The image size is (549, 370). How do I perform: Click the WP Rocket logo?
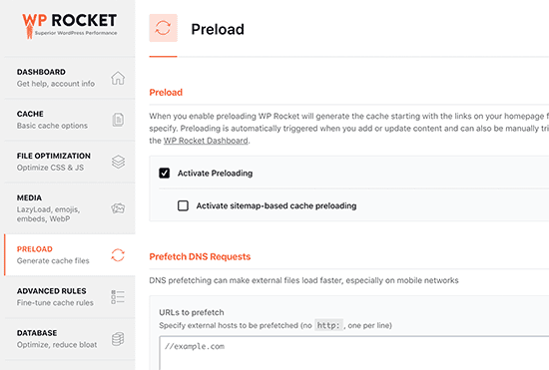[x=70, y=26]
